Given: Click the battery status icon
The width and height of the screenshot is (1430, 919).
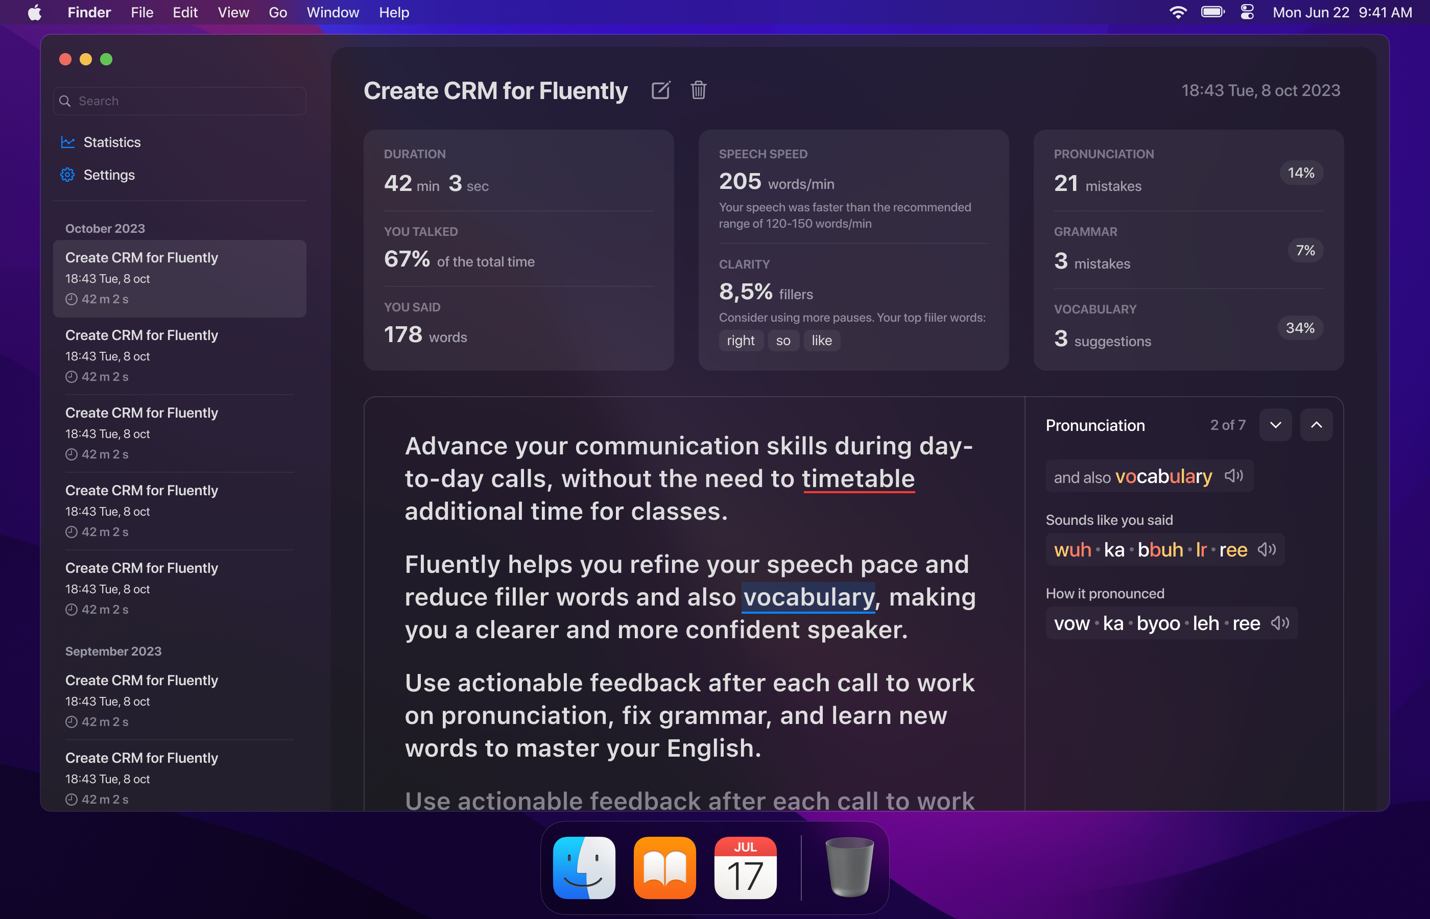Looking at the screenshot, I should click(x=1213, y=12).
